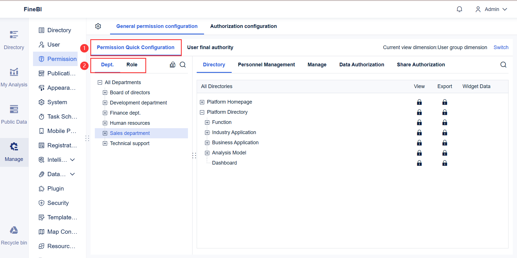Screen dimensions: 517x258
Task: Expand the Sales department node
Action: coord(105,133)
